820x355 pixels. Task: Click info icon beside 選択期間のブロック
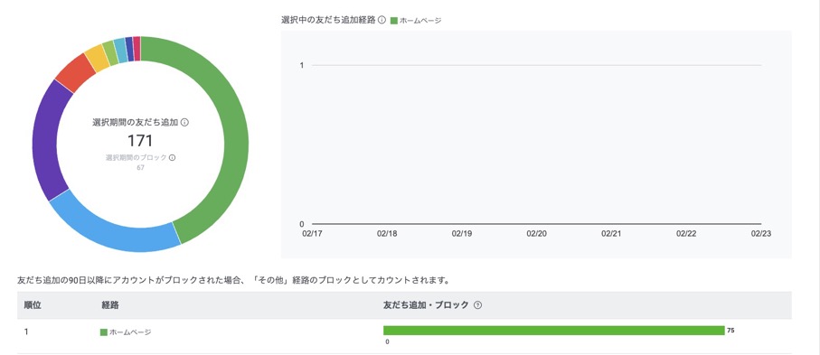tap(172, 157)
